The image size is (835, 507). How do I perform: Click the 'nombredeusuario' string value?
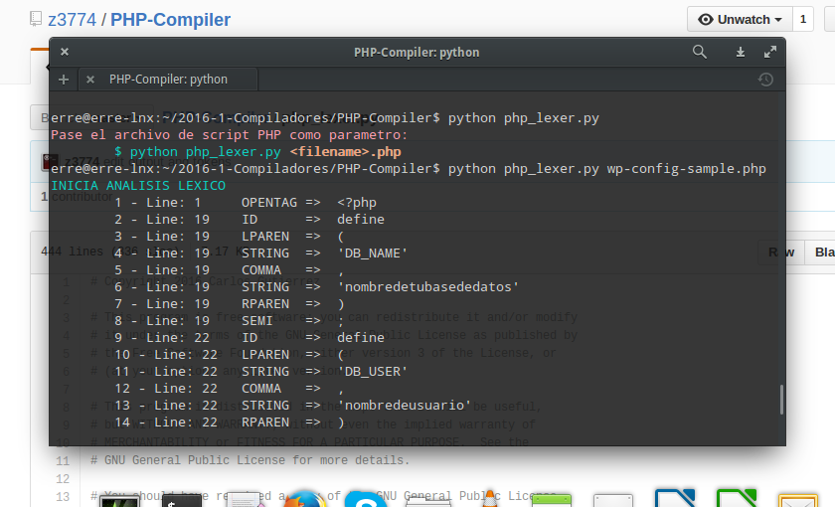405,406
